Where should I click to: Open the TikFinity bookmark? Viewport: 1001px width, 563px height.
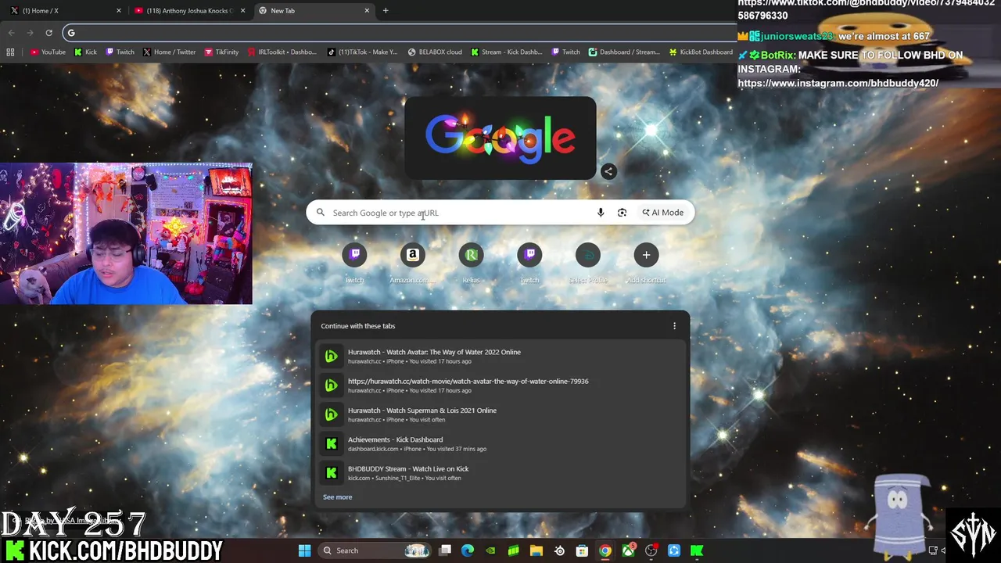pos(221,52)
